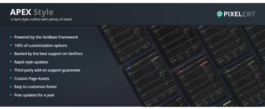265x109 pixels.
Task: Select 'Third party add-on support guarantee' line
Action: click(47, 70)
